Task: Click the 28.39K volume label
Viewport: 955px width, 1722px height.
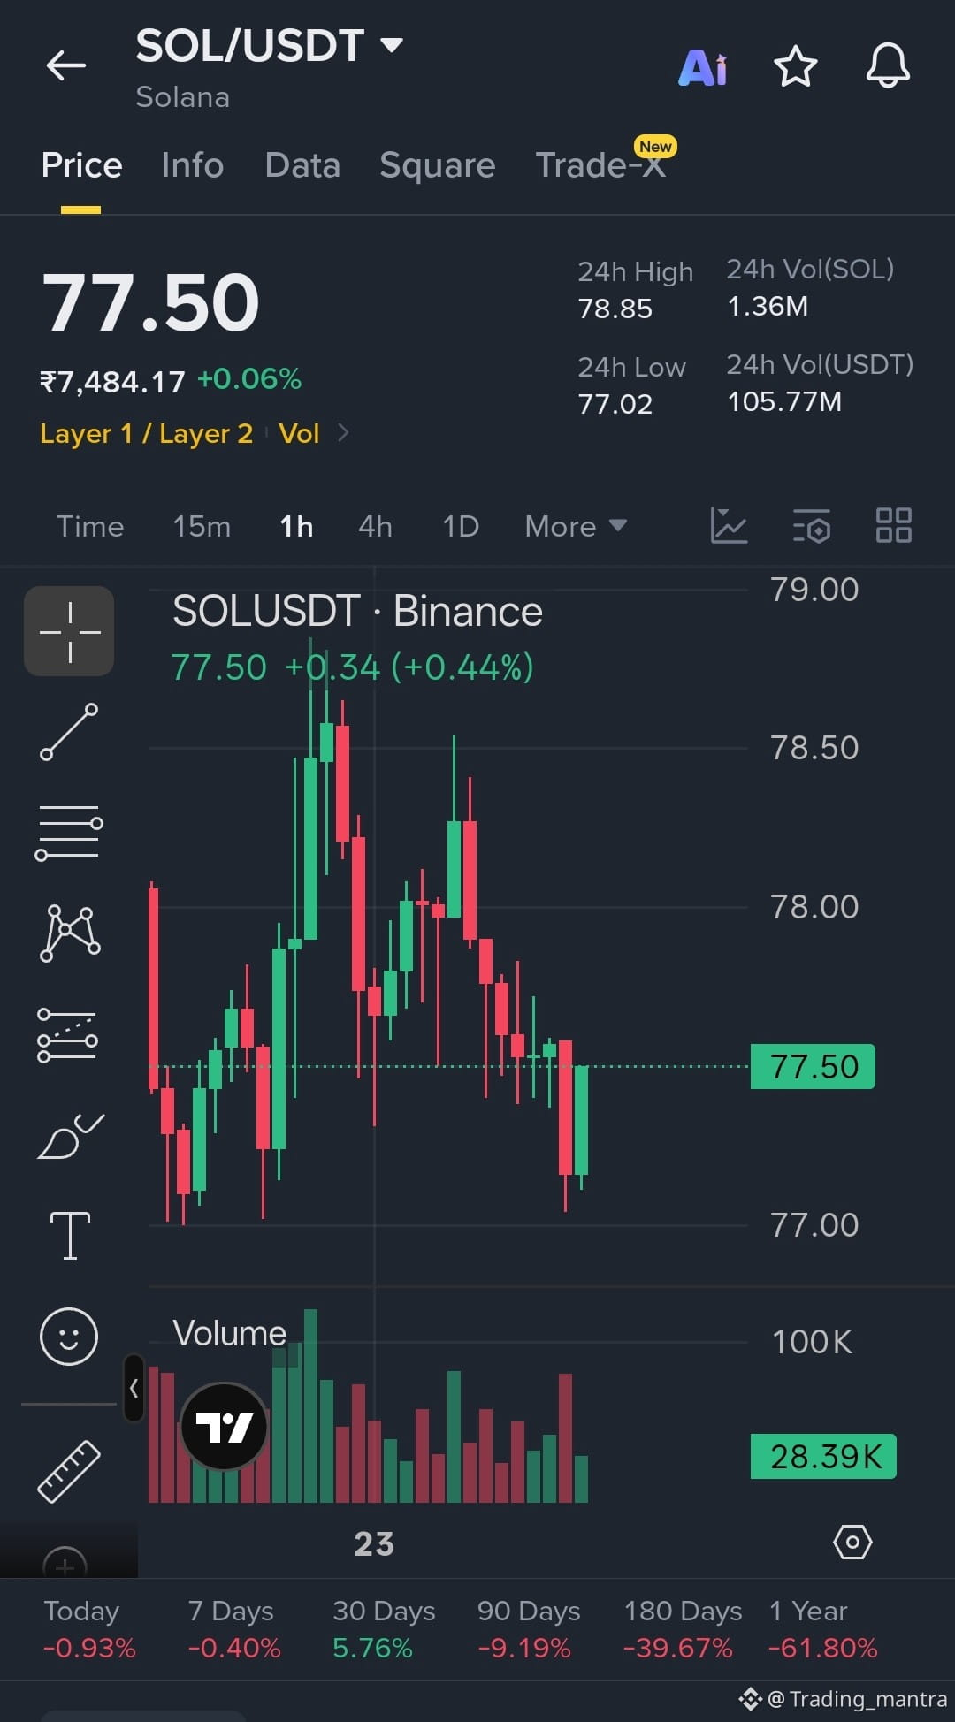Action: (823, 1456)
